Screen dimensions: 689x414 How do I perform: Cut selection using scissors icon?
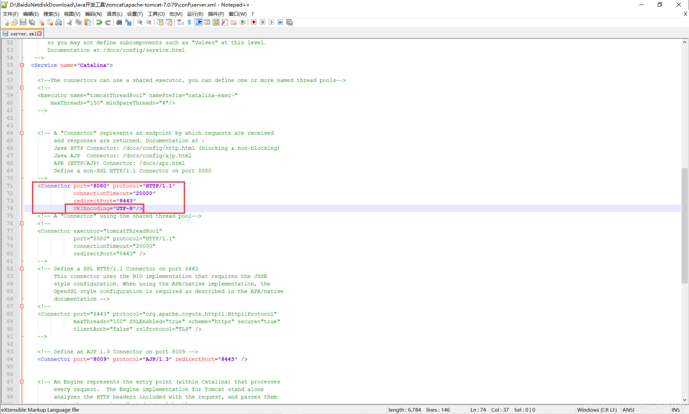70,22
